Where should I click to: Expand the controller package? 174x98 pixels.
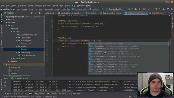tap(16, 38)
